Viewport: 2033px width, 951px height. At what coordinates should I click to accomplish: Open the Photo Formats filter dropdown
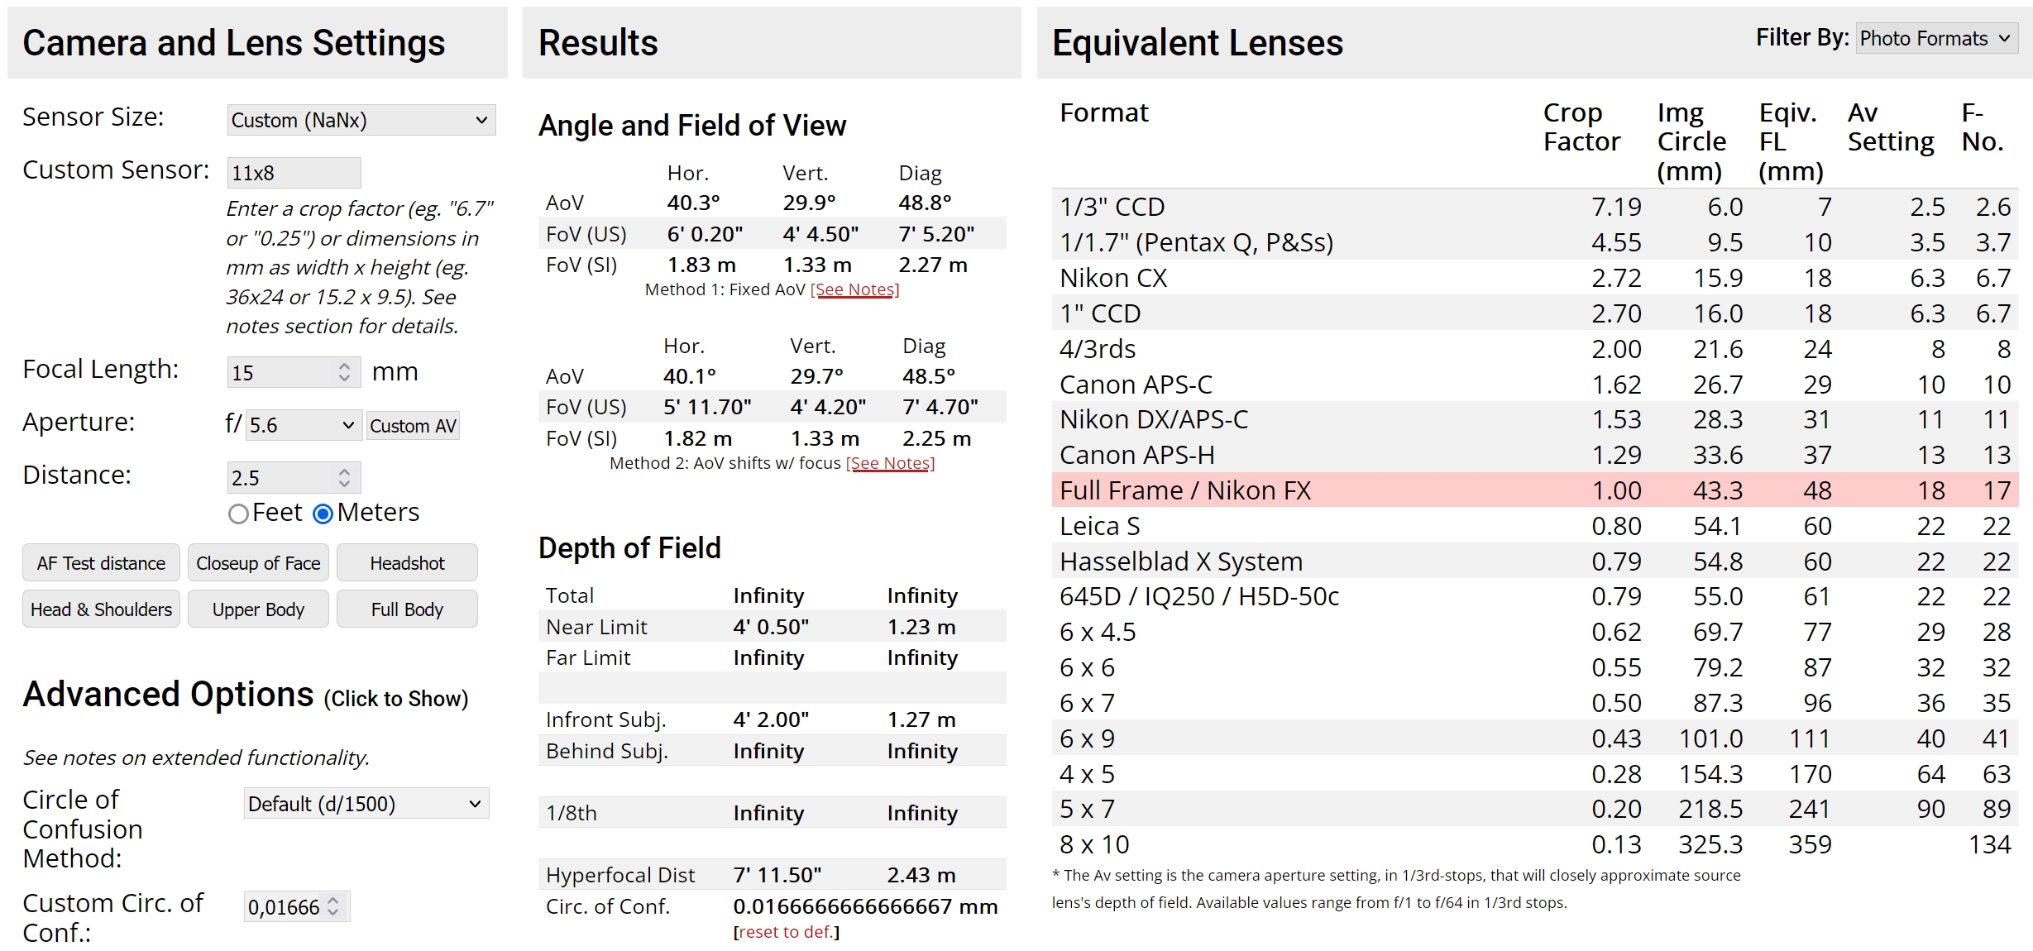coord(1936,38)
